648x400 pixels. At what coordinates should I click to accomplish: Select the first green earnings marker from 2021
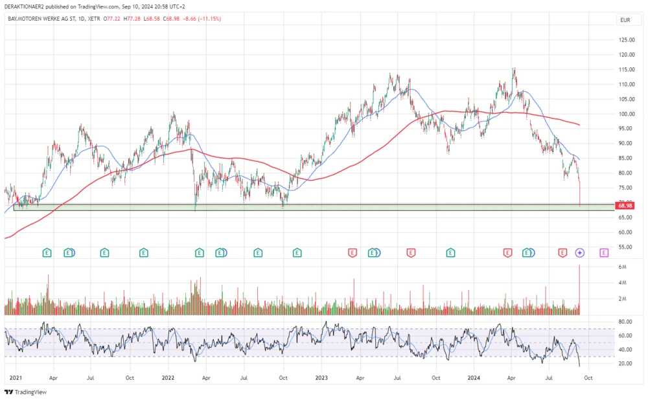point(47,253)
